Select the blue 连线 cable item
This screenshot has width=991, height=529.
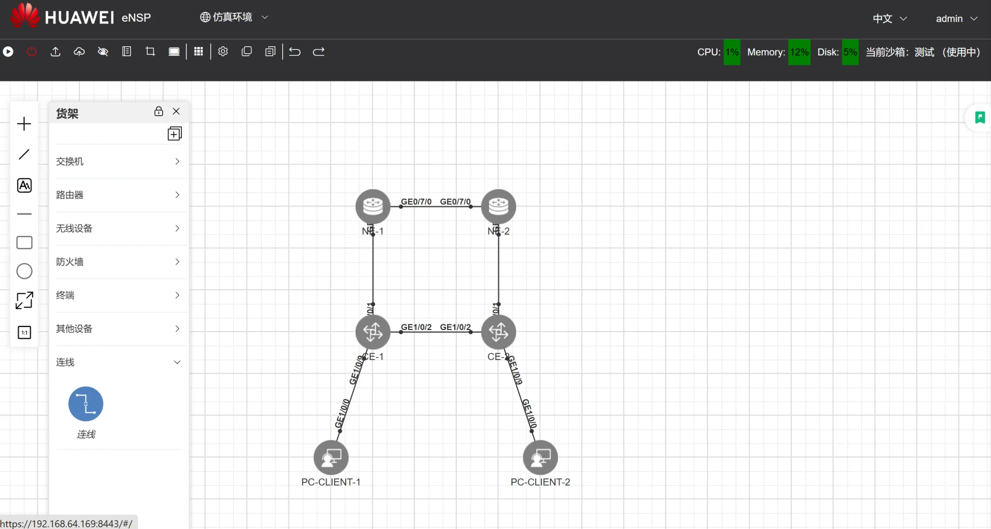pos(86,404)
